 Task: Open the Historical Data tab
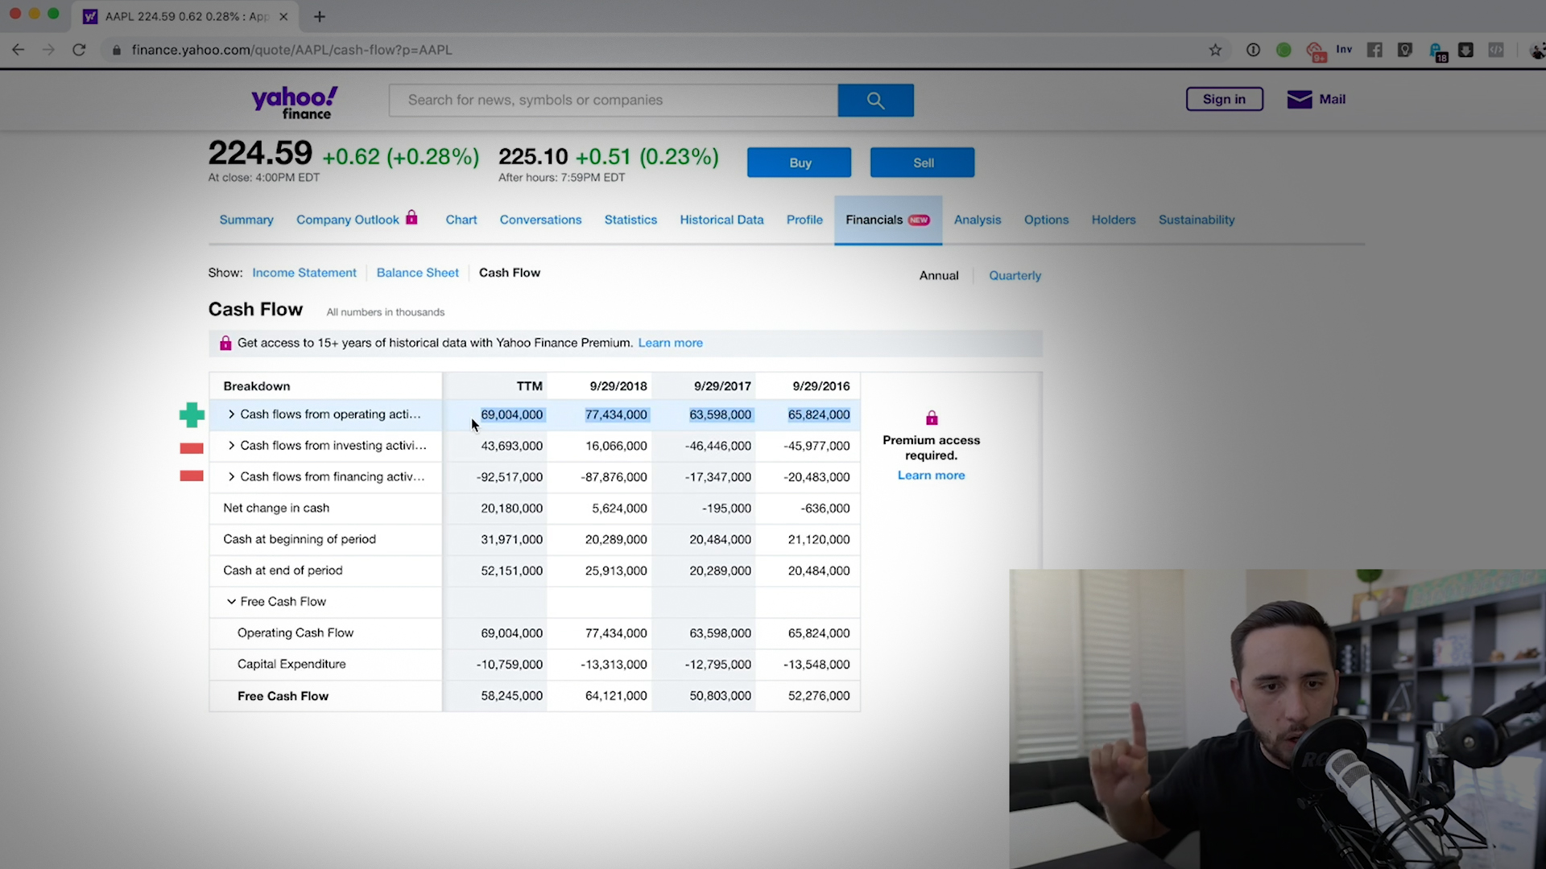click(721, 220)
